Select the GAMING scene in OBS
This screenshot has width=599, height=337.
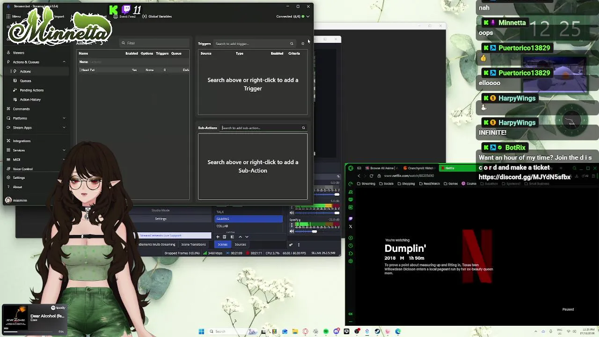248,219
